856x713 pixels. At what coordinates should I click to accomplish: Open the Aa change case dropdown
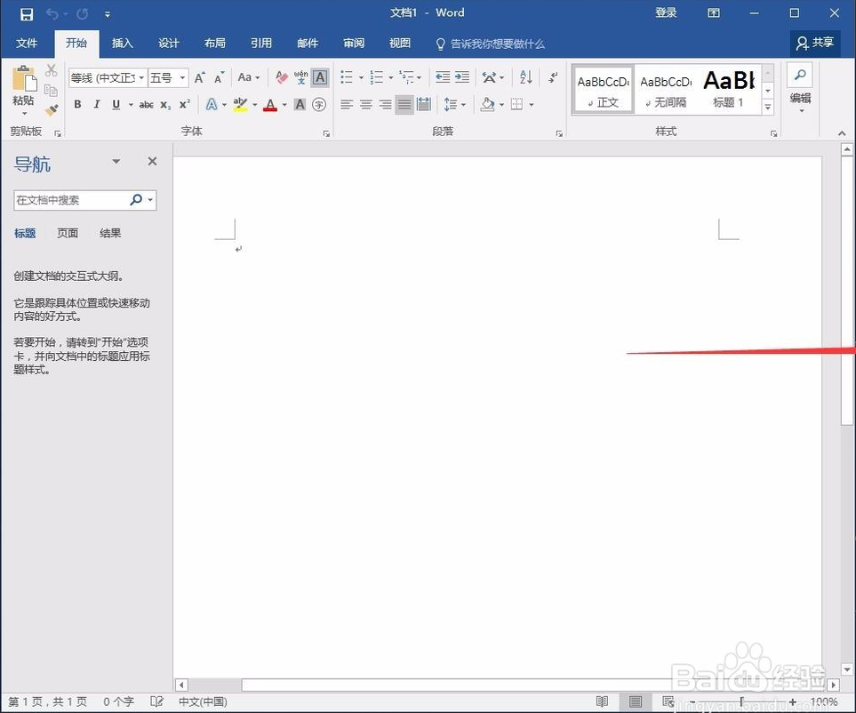(248, 77)
